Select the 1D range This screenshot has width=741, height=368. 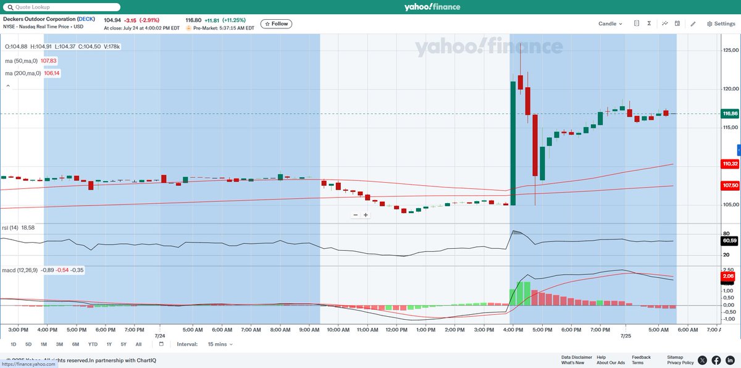click(14, 344)
